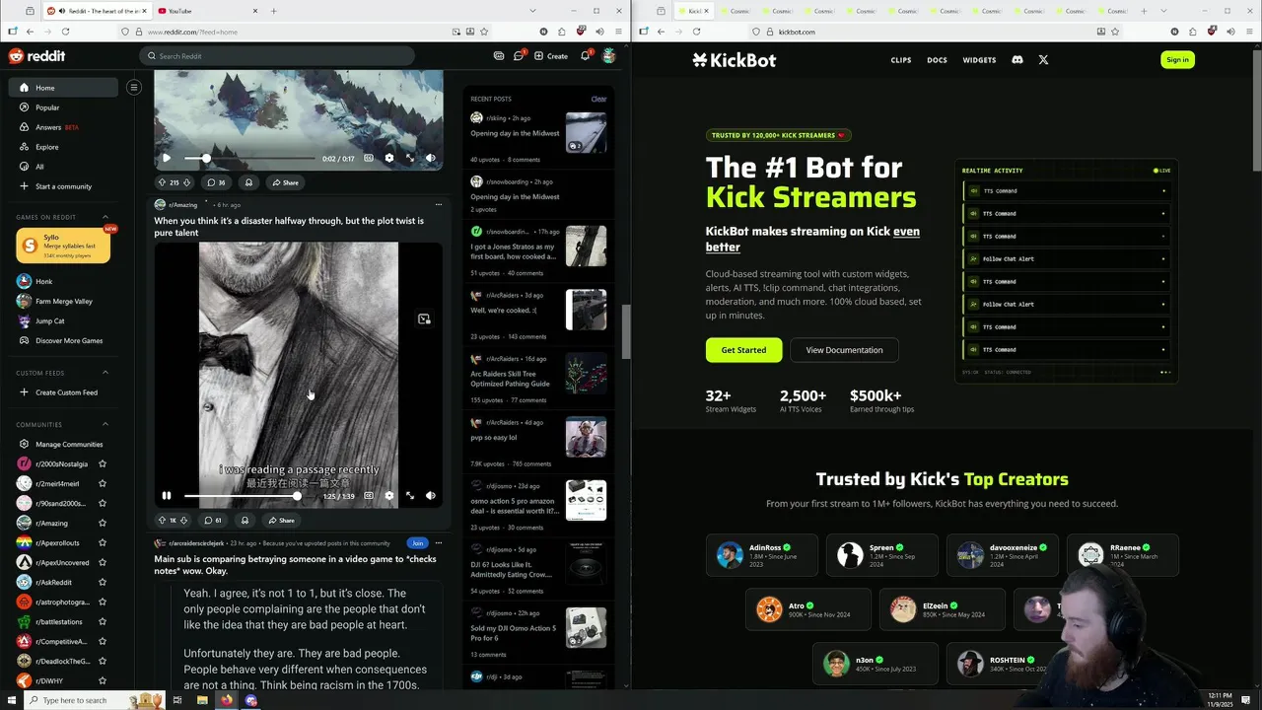The height and width of the screenshot is (710, 1262).
Task: Clear the Recent Posts list
Action: pos(598,100)
